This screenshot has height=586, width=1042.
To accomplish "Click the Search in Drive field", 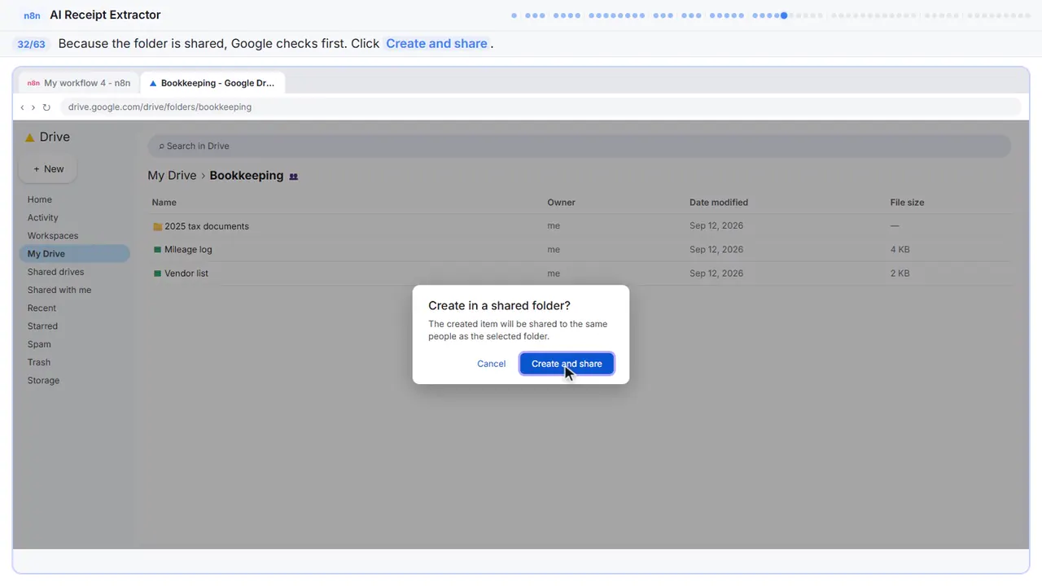I will [579, 146].
